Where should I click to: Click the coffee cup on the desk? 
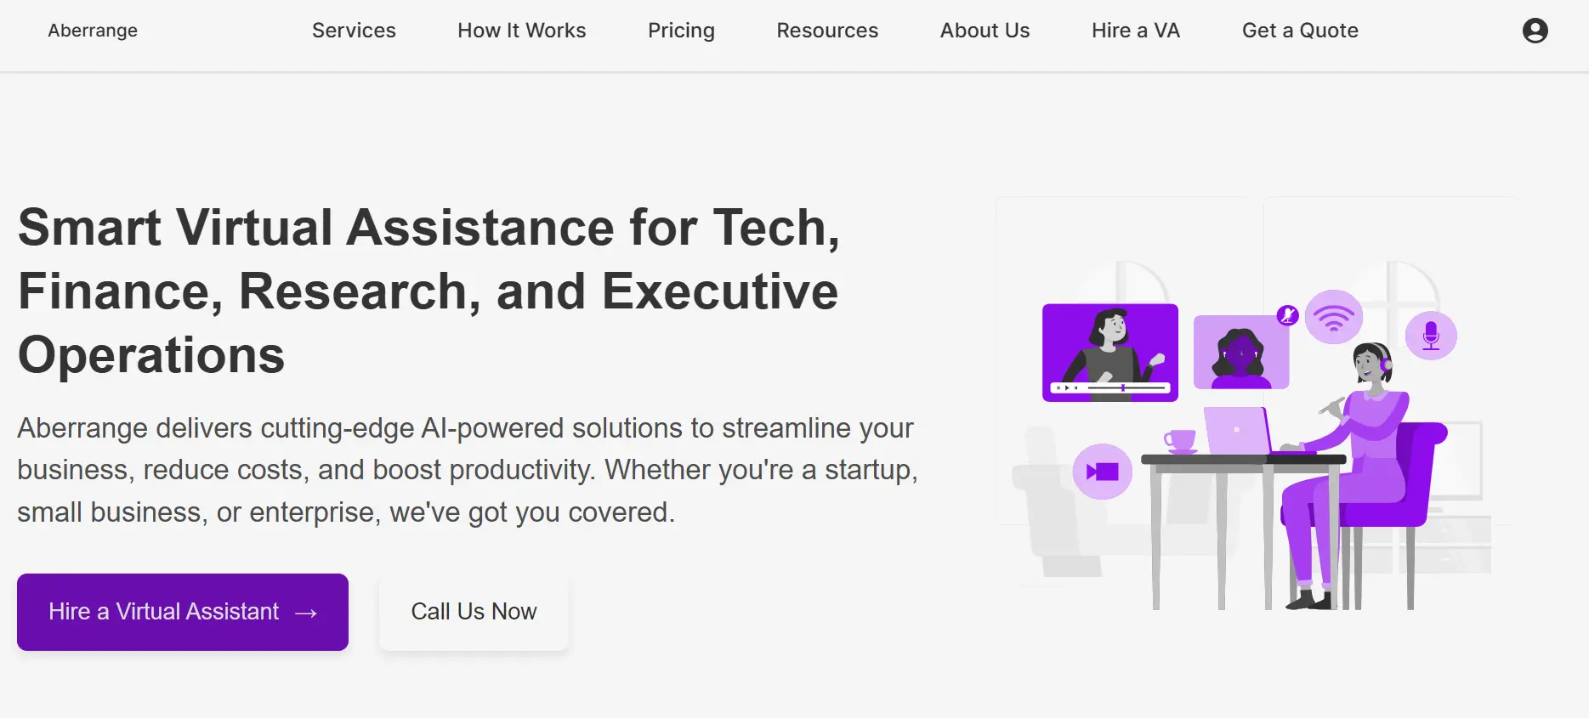1179,441
